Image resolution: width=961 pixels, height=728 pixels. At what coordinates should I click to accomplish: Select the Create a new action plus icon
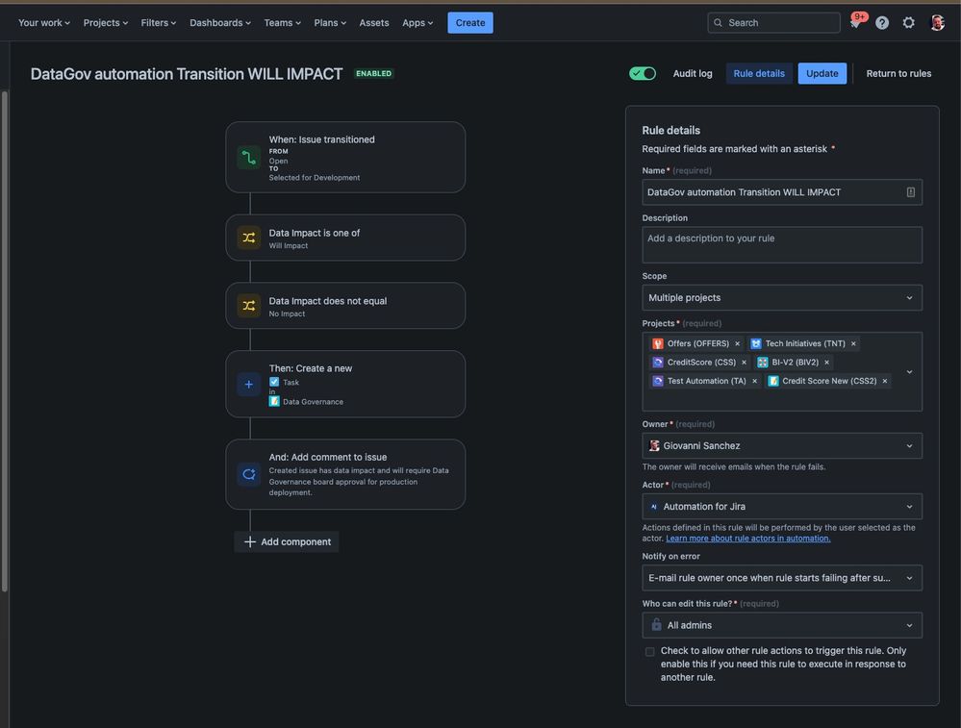[x=249, y=385]
